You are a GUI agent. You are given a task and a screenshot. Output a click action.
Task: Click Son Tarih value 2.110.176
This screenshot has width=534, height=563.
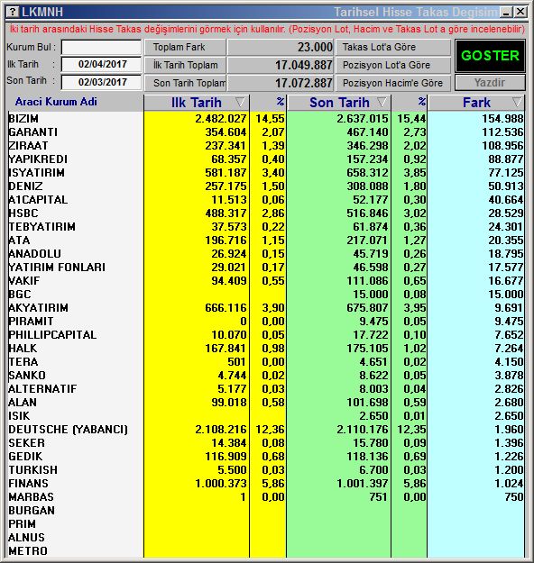point(363,430)
